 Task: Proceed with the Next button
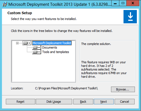pos(104,102)
